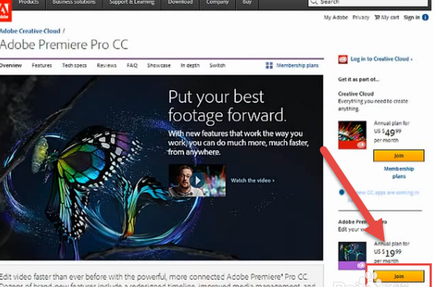Click Watch the video link

[x=252, y=180]
